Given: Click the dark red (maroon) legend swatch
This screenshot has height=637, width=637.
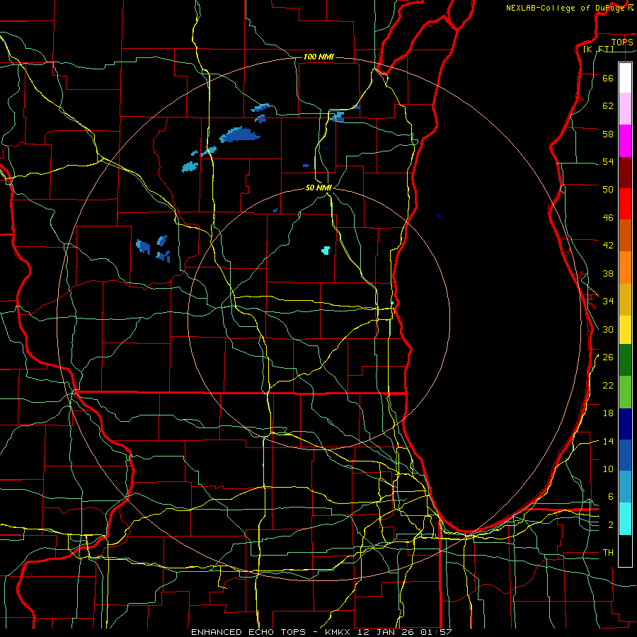Looking at the screenshot, I should click(625, 173).
